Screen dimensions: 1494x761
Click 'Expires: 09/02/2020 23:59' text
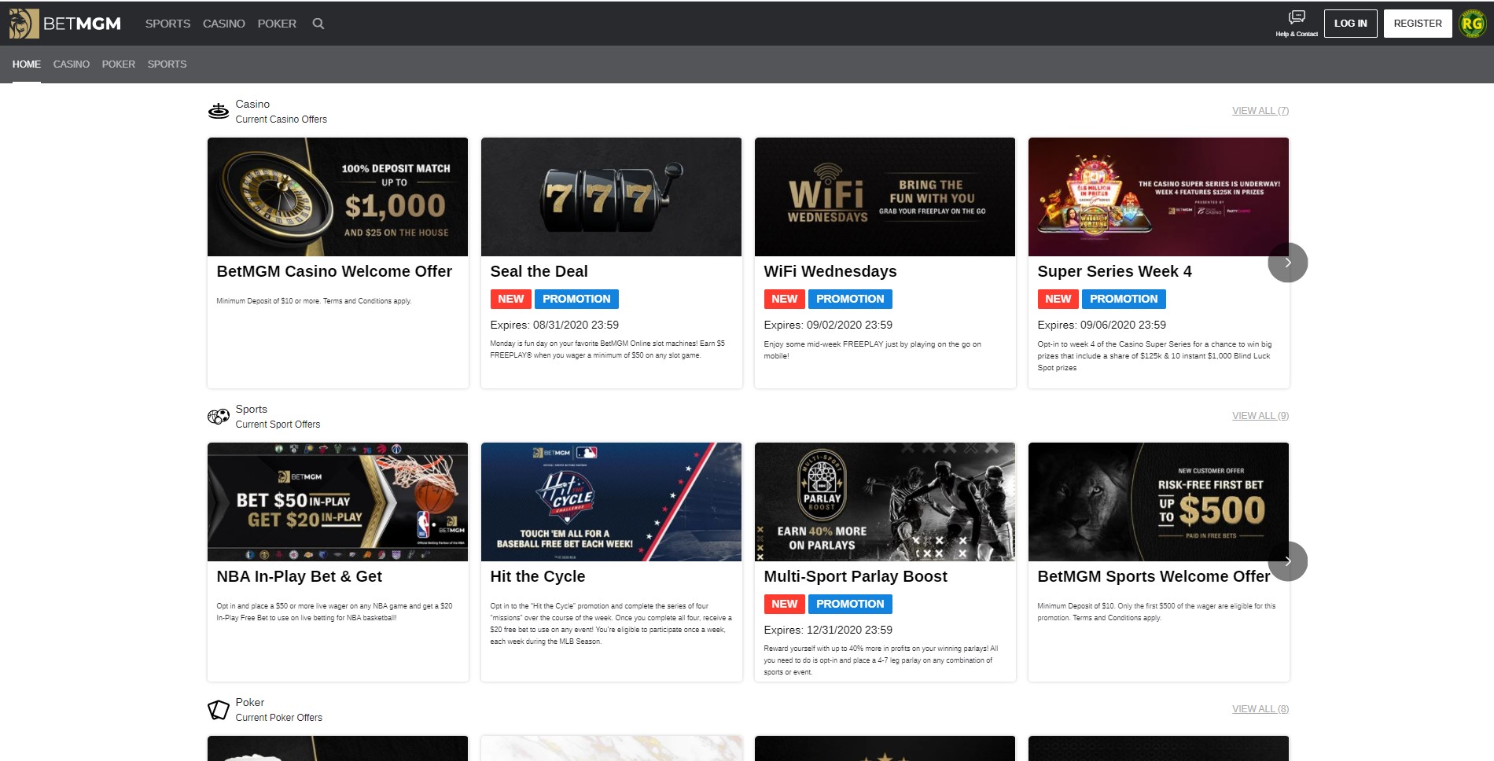pos(828,325)
